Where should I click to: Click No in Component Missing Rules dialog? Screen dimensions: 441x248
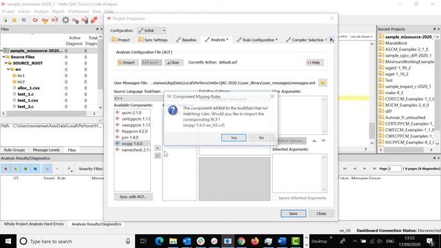[261, 138]
